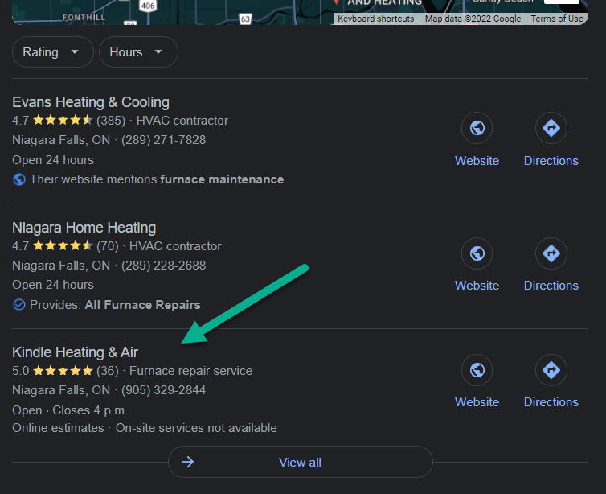Click the View all button
This screenshot has width=606, height=494.
(x=301, y=462)
